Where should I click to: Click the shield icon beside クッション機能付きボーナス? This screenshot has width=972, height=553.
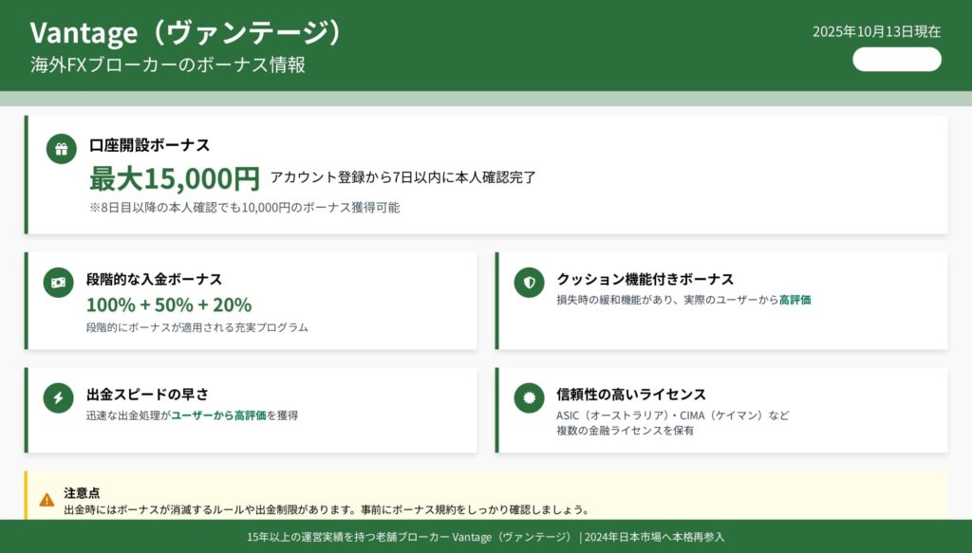click(529, 283)
